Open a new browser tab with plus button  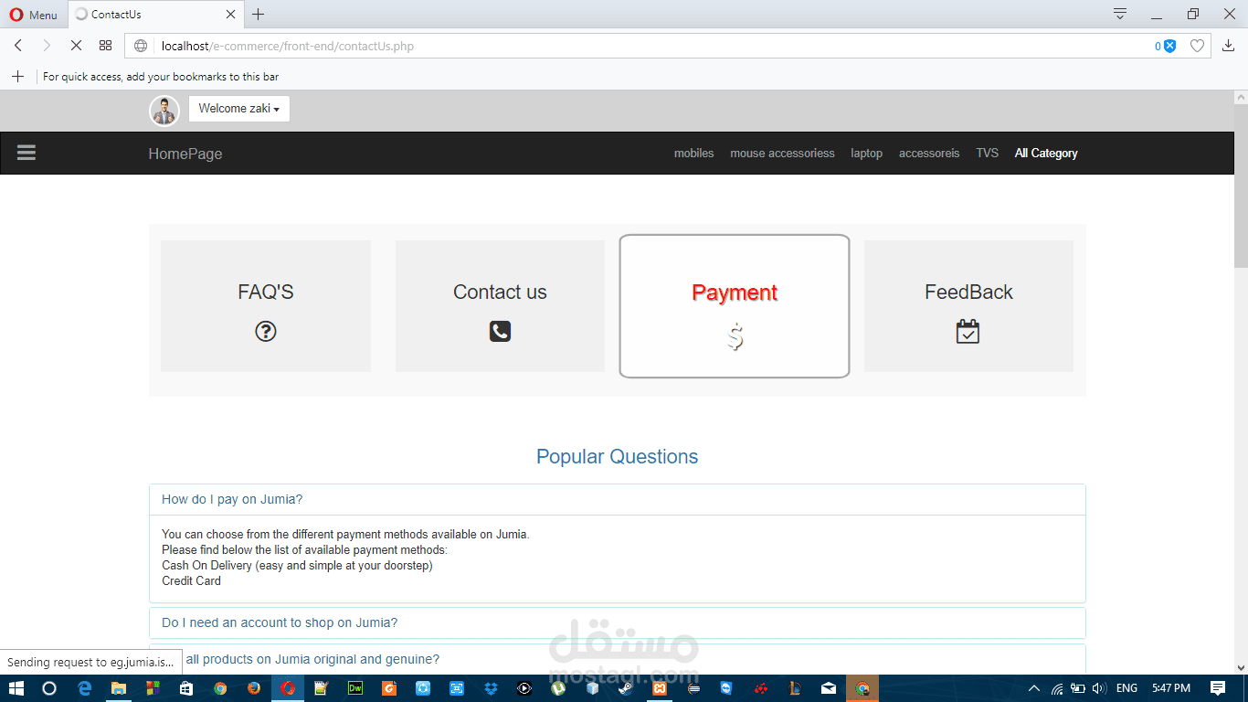pos(259,15)
